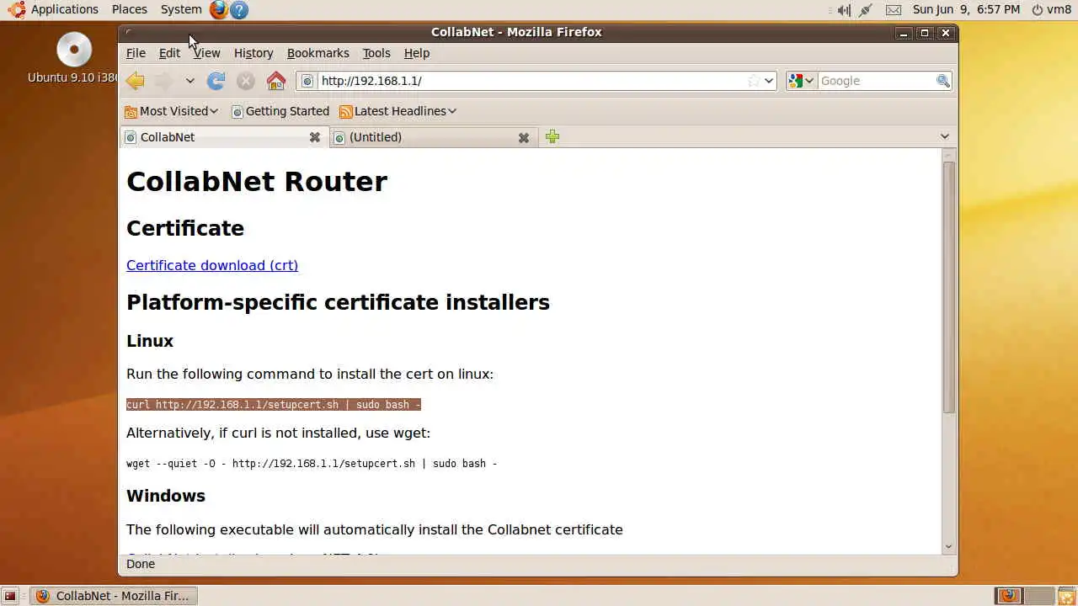The image size is (1078, 606).
Task: Click the network connection icon
Action: point(866,10)
